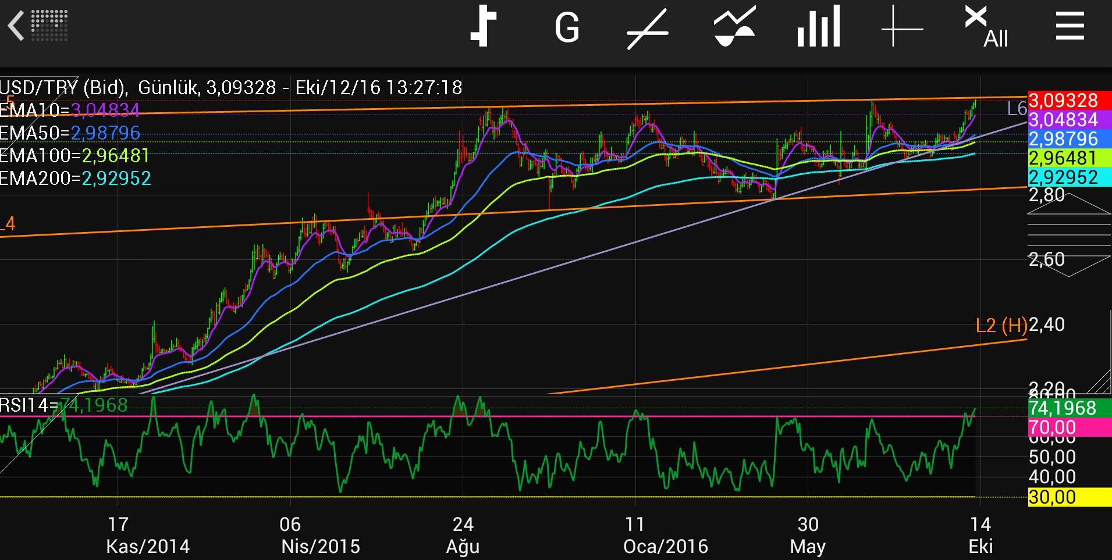Image resolution: width=1112 pixels, height=560 pixels.
Task: Select the EMA50 indicator label
Action: click(70, 133)
